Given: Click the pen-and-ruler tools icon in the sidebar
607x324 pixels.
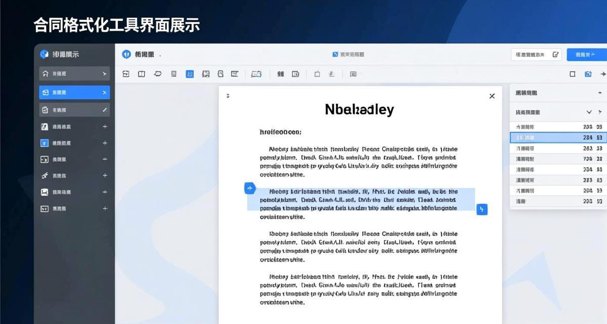Looking at the screenshot, I should coord(45,176).
